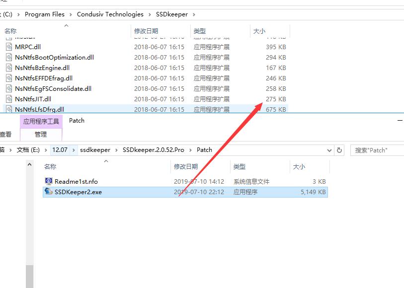Screen dimensions: 404x288
Task: Expand the chevron after 文档 (E:)
Action: 46,150
